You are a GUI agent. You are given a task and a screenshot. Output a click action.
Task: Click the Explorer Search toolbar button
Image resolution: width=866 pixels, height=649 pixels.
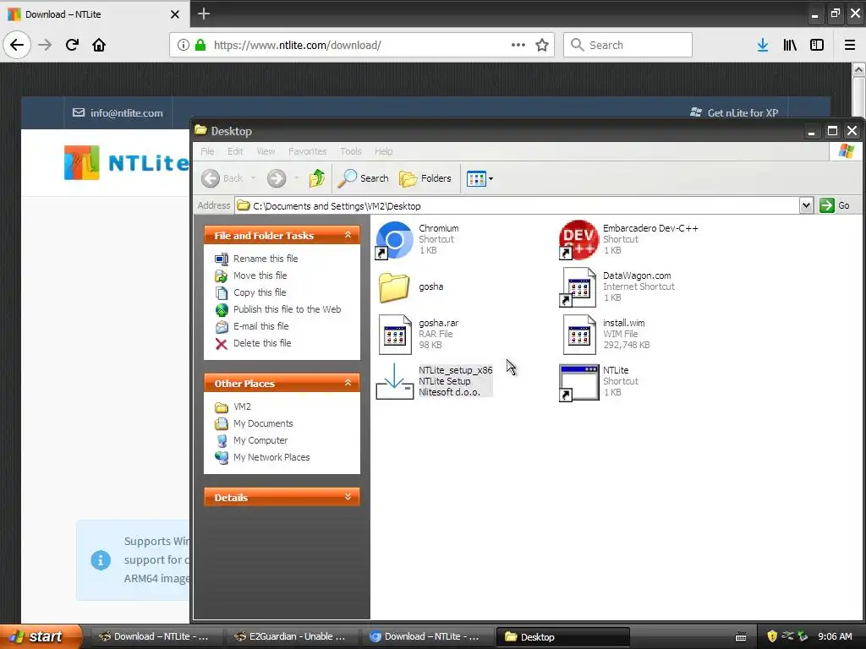pyautogui.click(x=363, y=178)
